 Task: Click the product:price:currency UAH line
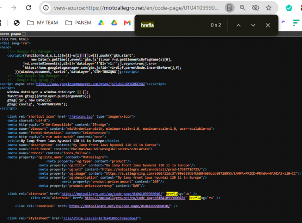coord(91,186)
